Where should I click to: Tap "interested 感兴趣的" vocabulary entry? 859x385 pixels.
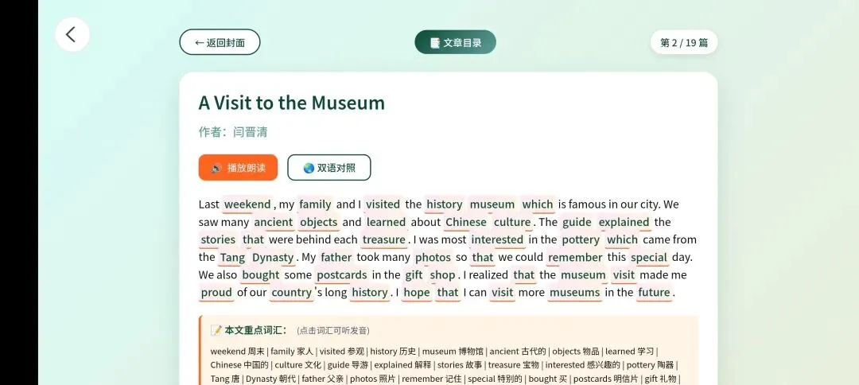pos(582,364)
